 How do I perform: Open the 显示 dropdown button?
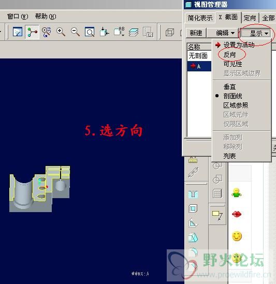256,33
